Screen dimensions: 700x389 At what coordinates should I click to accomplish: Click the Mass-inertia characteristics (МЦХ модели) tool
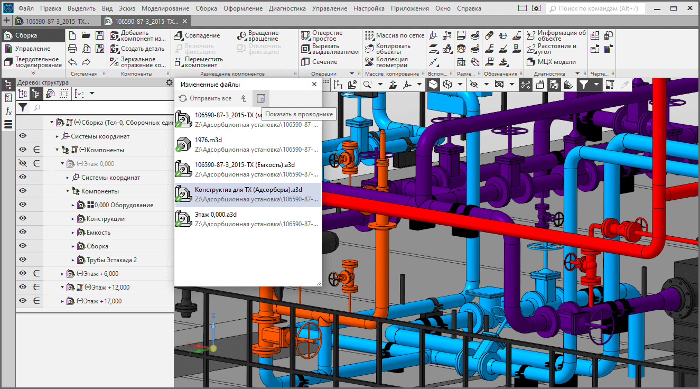pos(531,62)
